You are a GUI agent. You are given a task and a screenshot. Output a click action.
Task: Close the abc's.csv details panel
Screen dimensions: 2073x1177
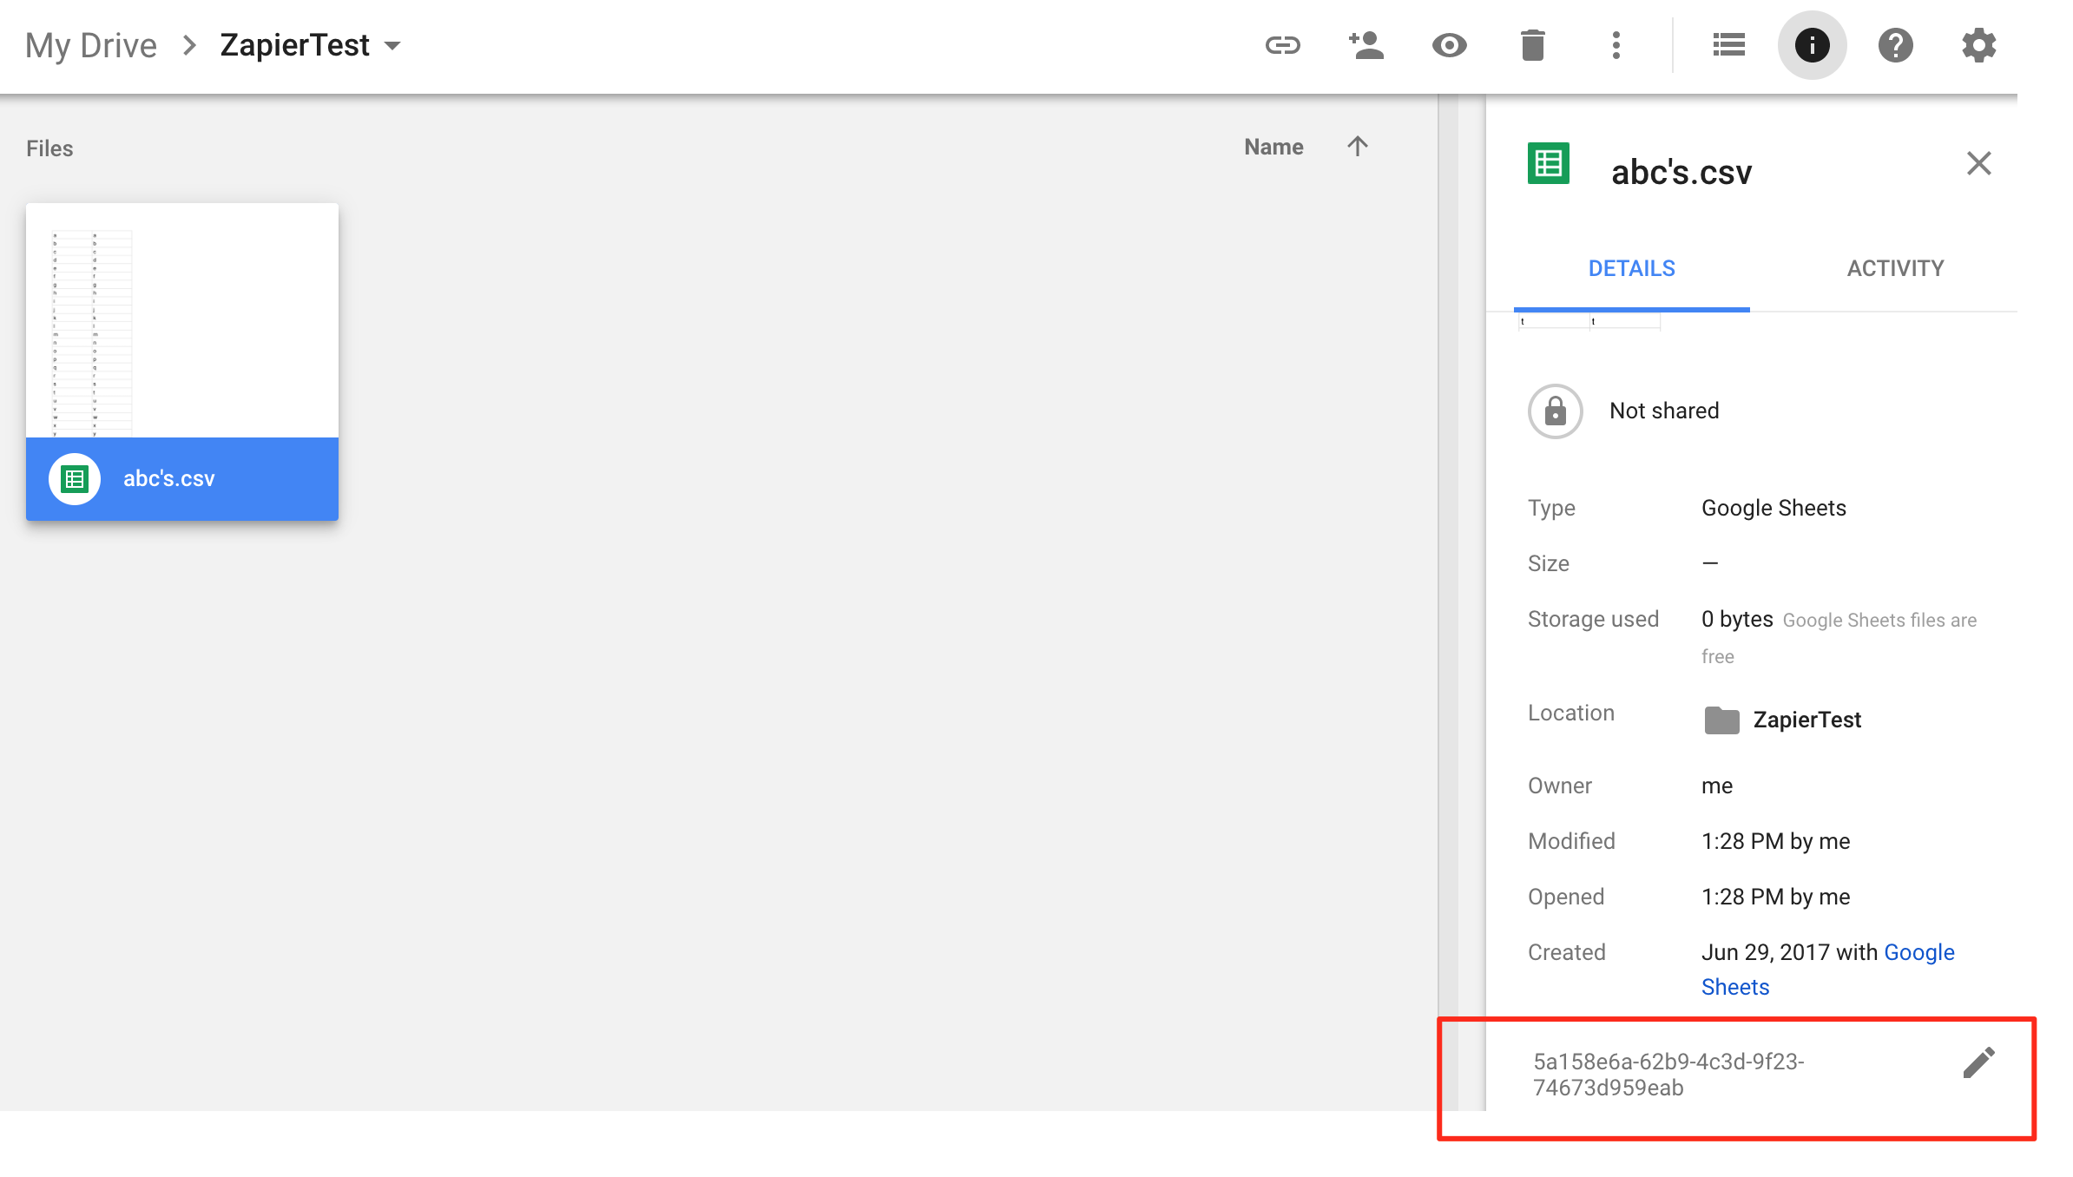coord(1978,163)
